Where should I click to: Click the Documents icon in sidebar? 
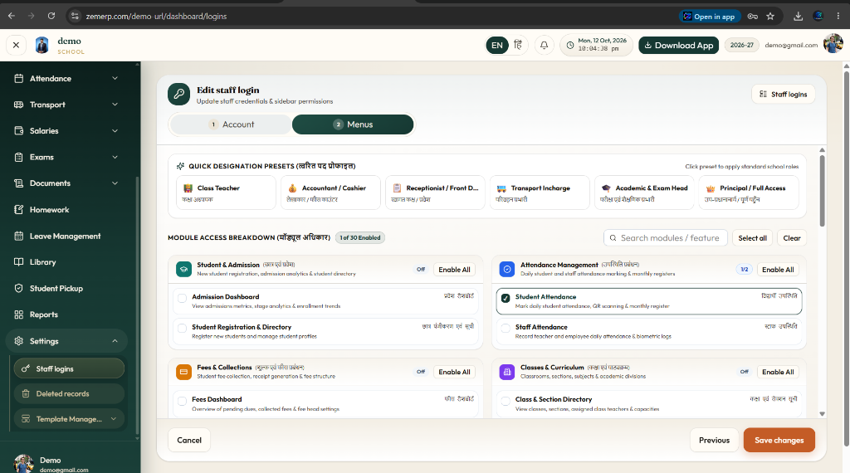19,183
